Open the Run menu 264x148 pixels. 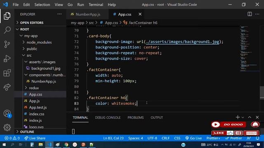(80, 5)
